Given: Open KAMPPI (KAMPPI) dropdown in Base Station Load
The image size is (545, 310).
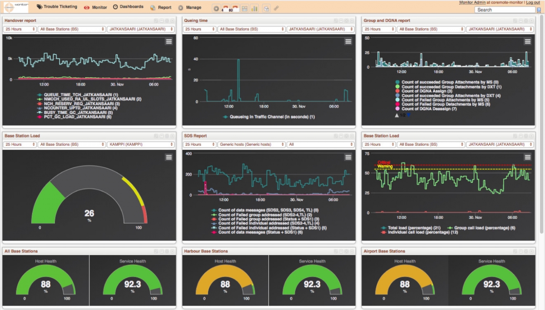Looking at the screenshot, I should [x=141, y=144].
